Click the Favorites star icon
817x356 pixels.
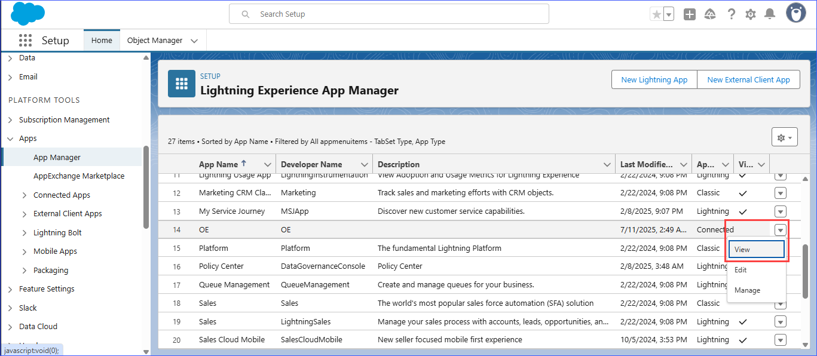pos(656,14)
